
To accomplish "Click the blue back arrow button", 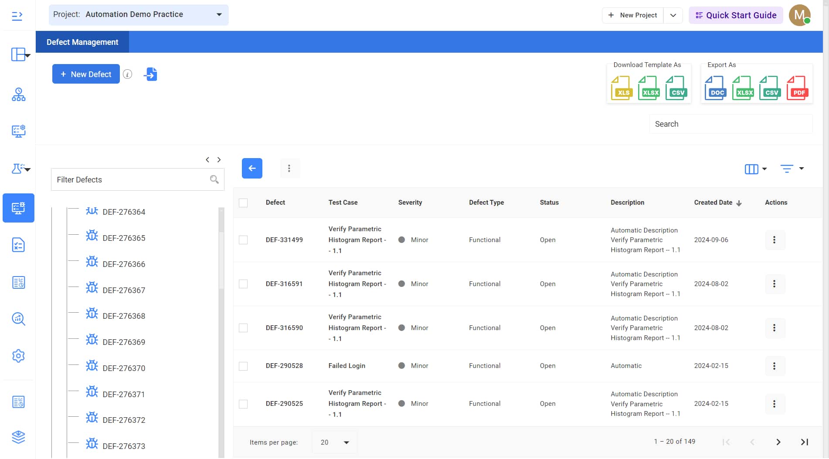I will (252, 168).
